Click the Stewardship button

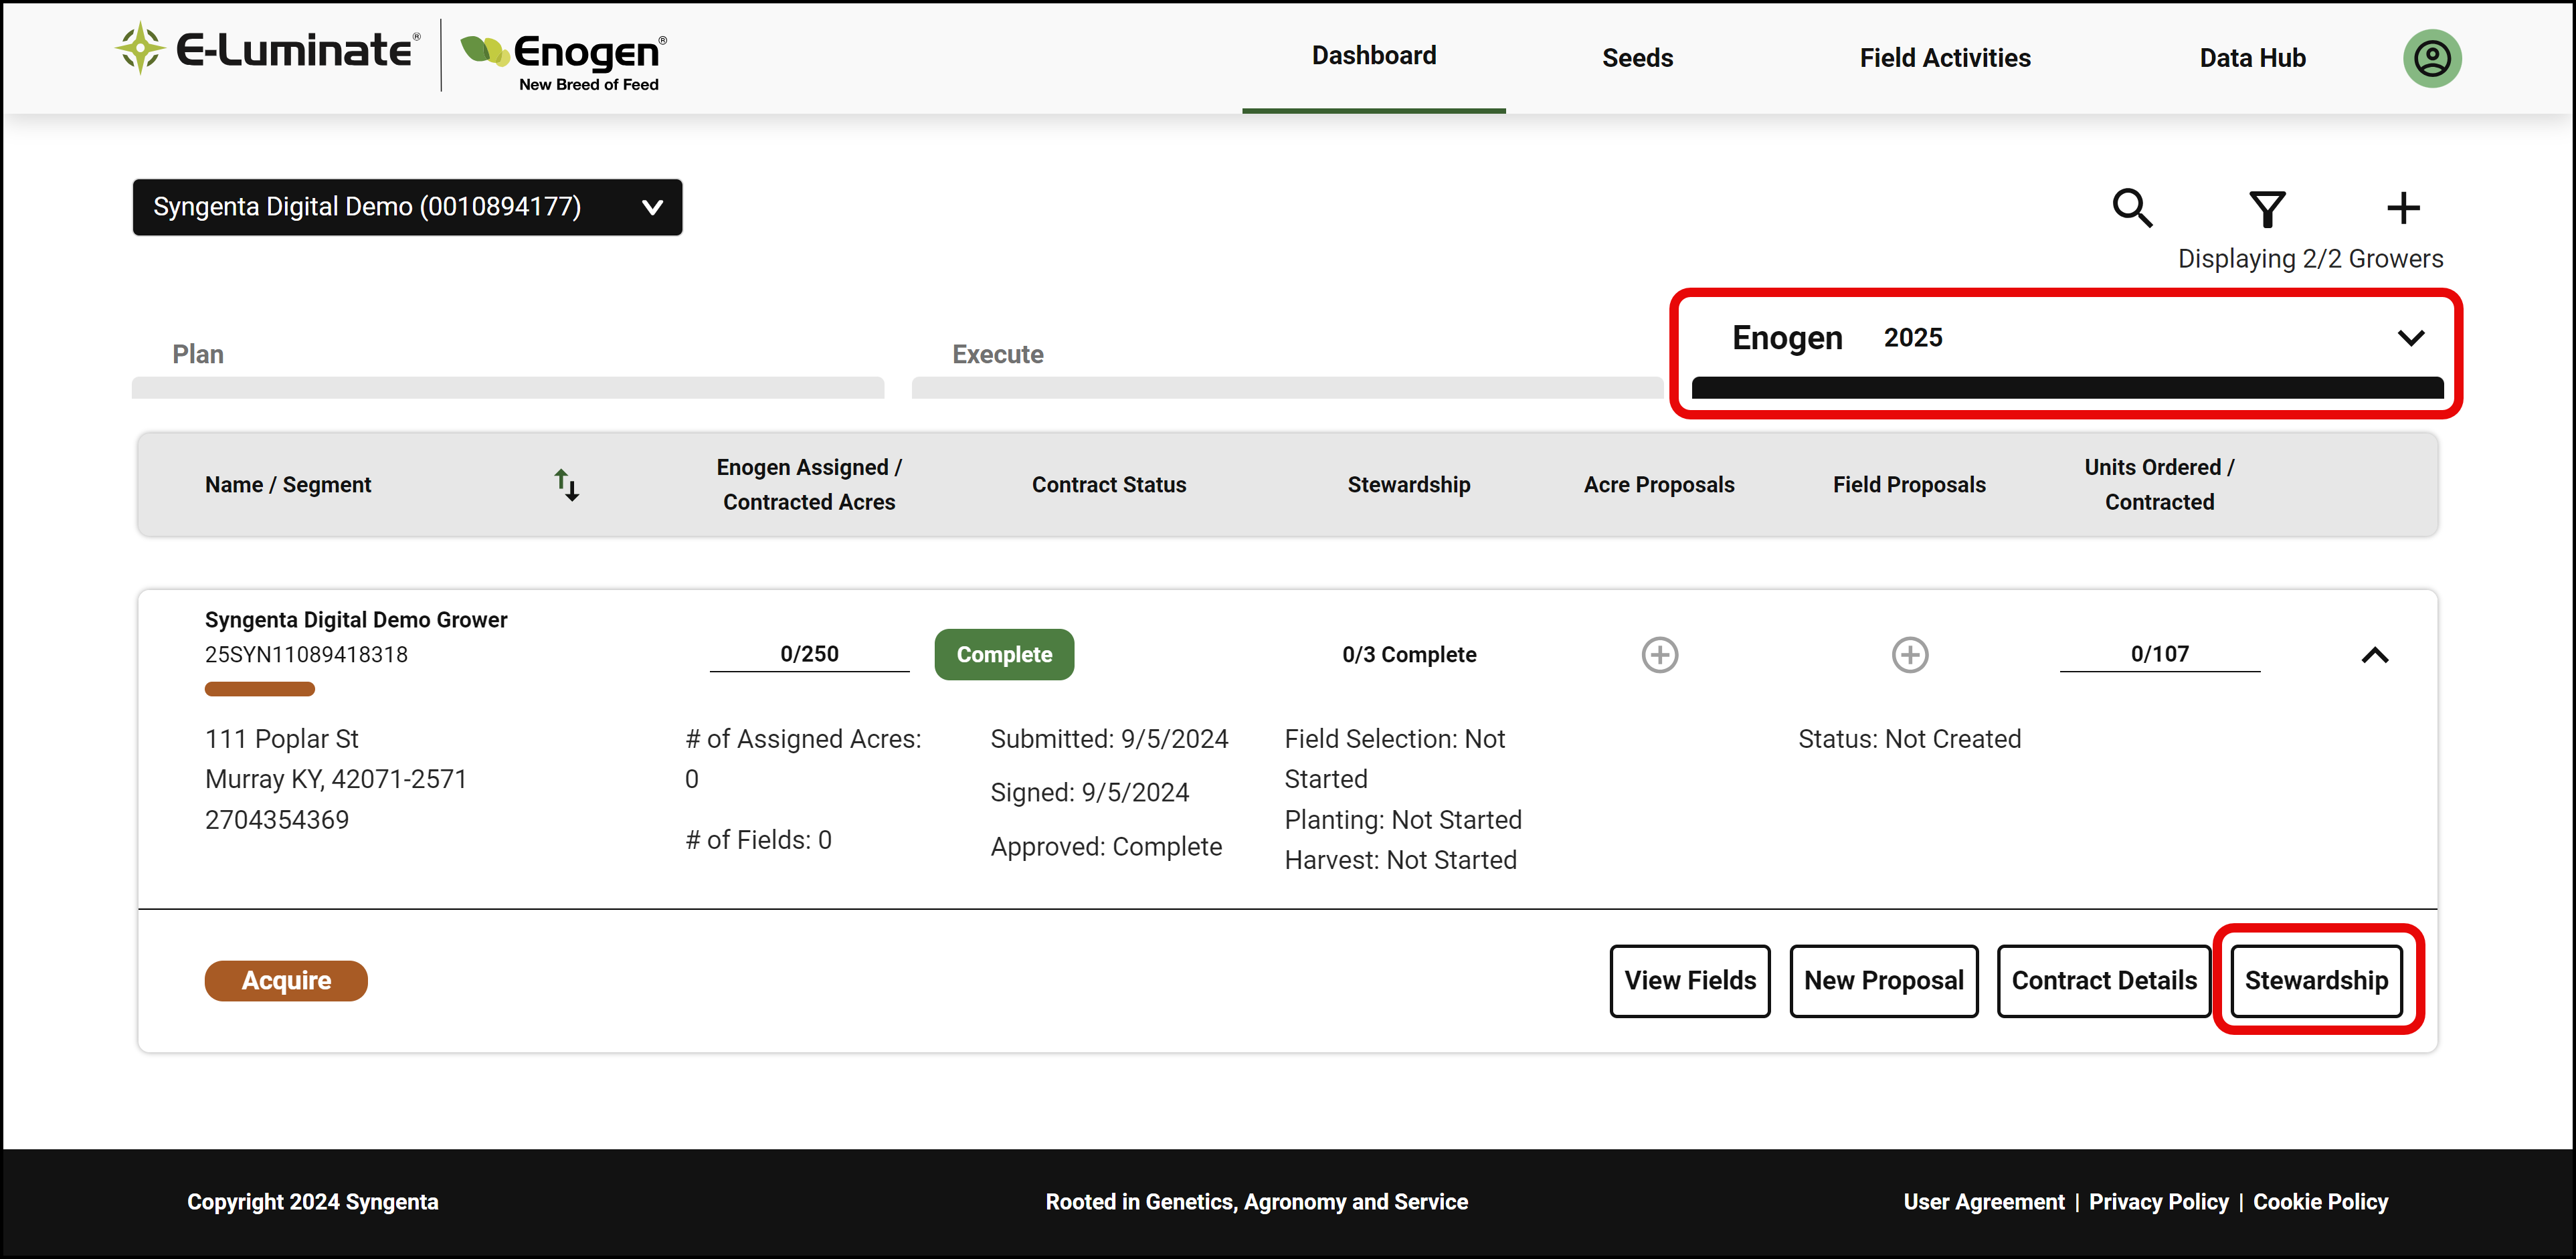pos(2316,980)
